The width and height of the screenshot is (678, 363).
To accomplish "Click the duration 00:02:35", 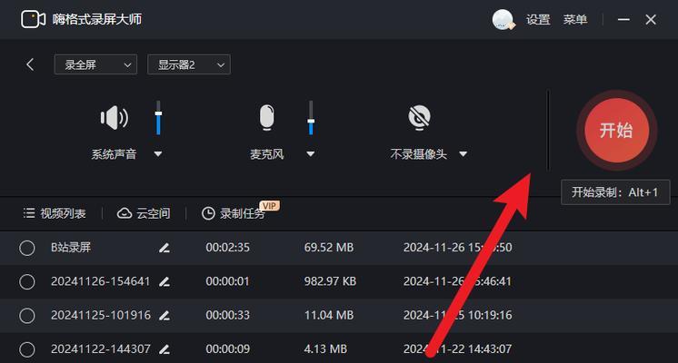I will pos(228,248).
